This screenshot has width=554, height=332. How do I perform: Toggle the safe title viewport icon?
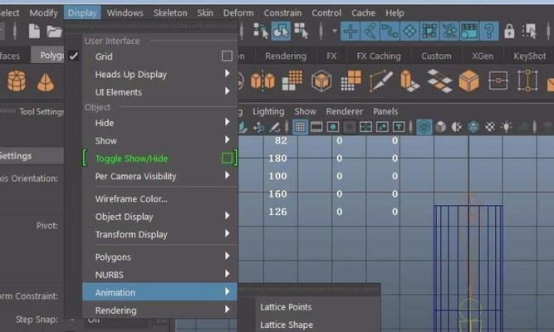coord(399,127)
